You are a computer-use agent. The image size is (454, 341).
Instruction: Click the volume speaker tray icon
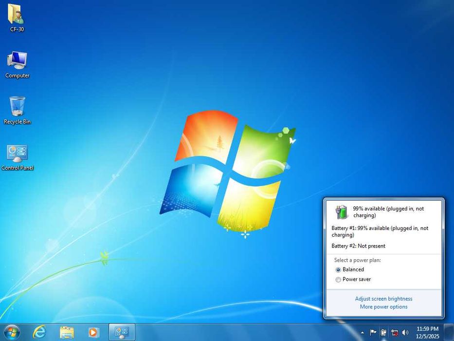coord(405,332)
